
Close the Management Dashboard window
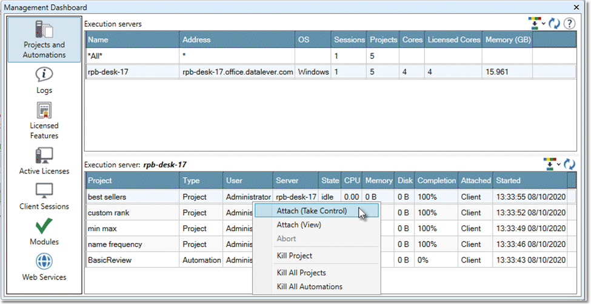click(575, 7)
